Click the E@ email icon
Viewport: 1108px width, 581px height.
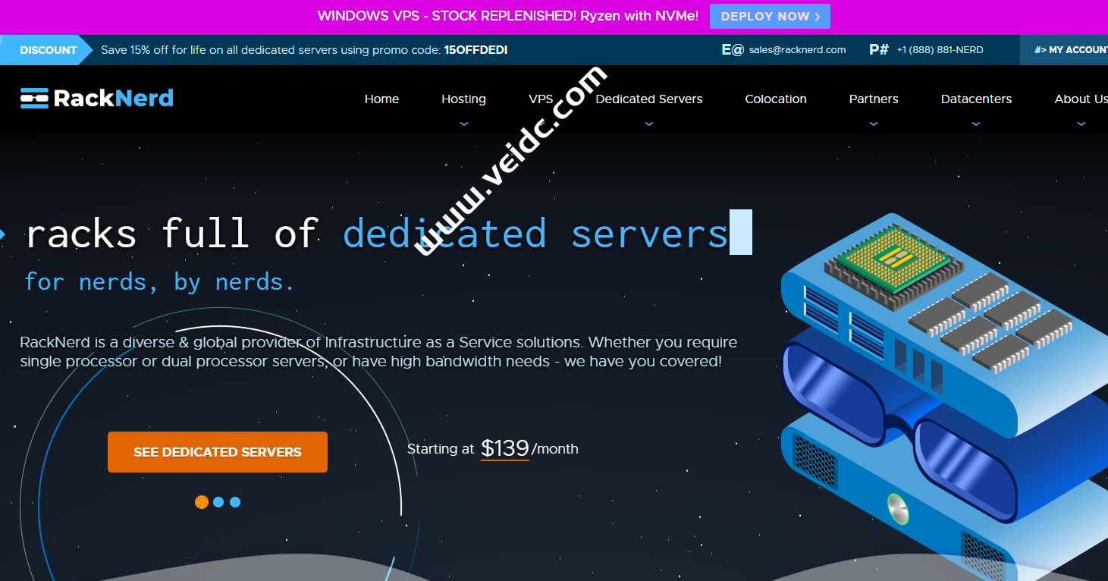coord(733,50)
